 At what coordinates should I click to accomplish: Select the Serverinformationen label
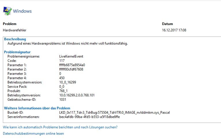pos(23,117)
